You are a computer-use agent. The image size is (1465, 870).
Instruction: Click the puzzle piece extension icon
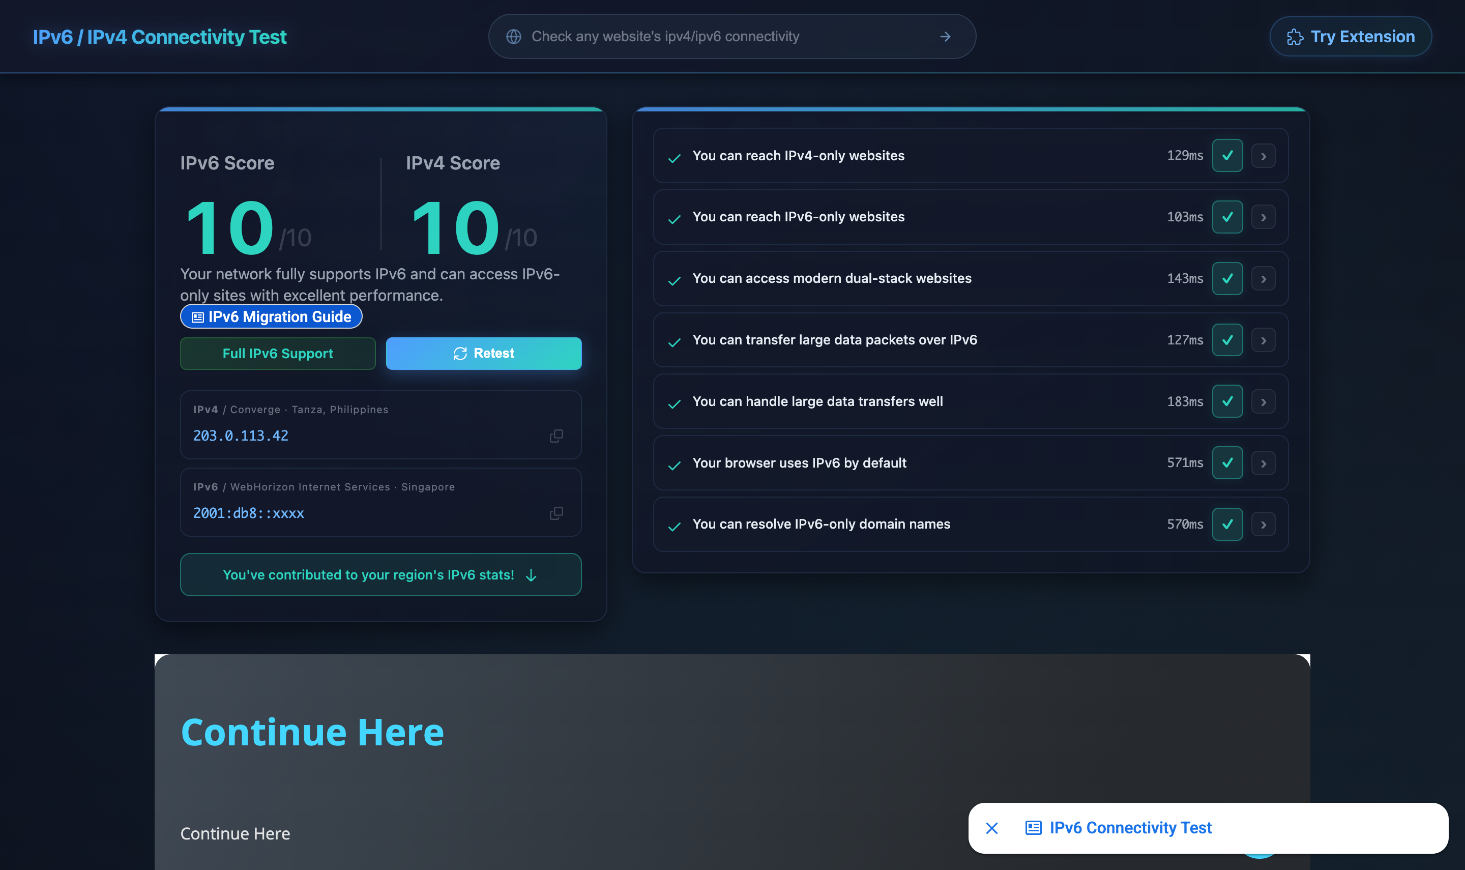(1295, 37)
